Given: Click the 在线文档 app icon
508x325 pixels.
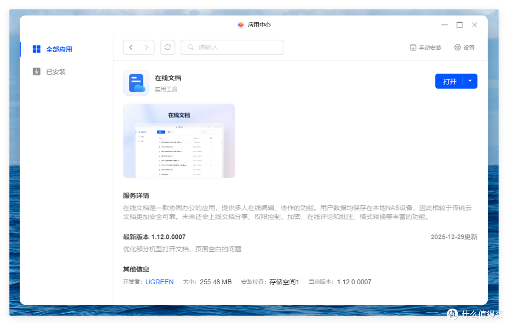Looking at the screenshot, I should [x=136, y=83].
